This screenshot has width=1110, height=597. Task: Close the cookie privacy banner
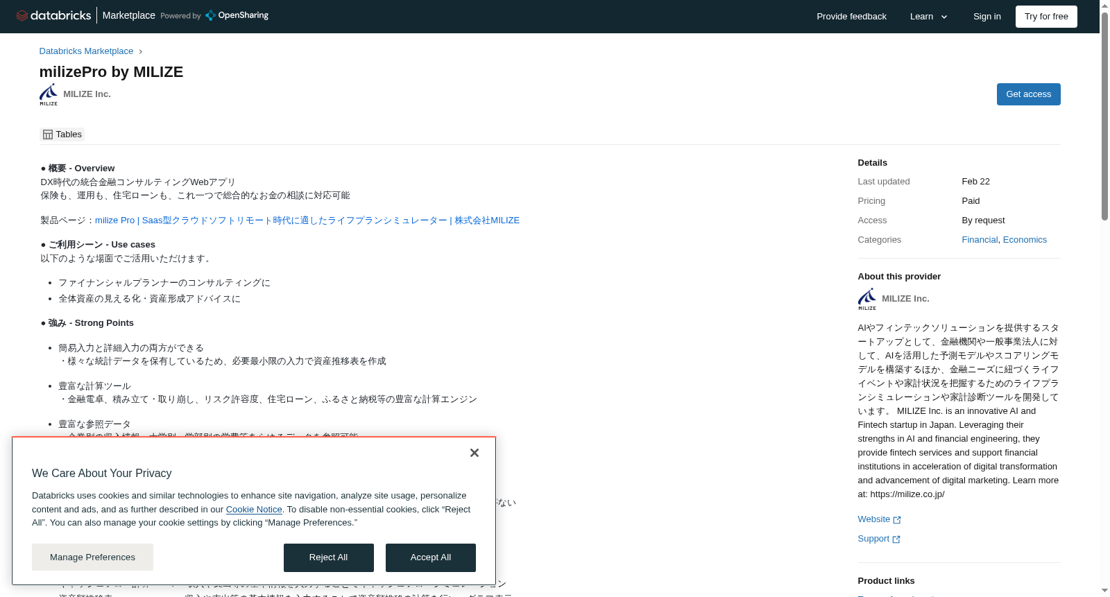pos(475,453)
